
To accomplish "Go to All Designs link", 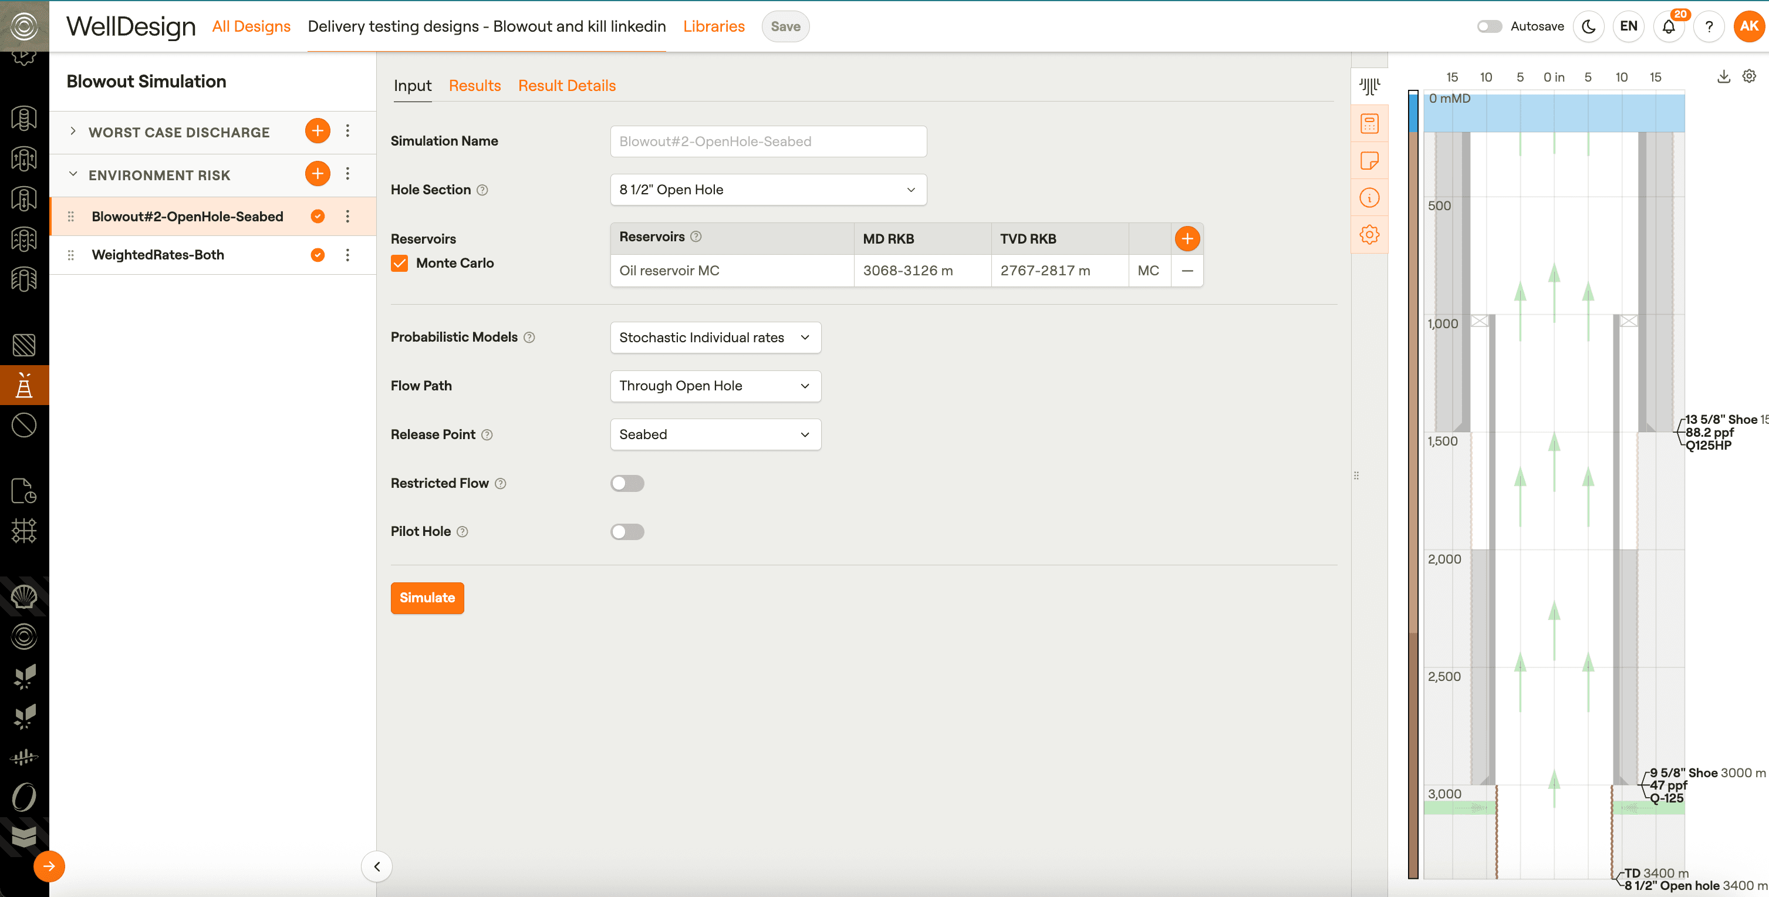I will pyautogui.click(x=251, y=27).
